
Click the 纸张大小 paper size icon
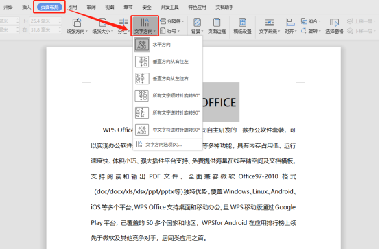[102, 23]
